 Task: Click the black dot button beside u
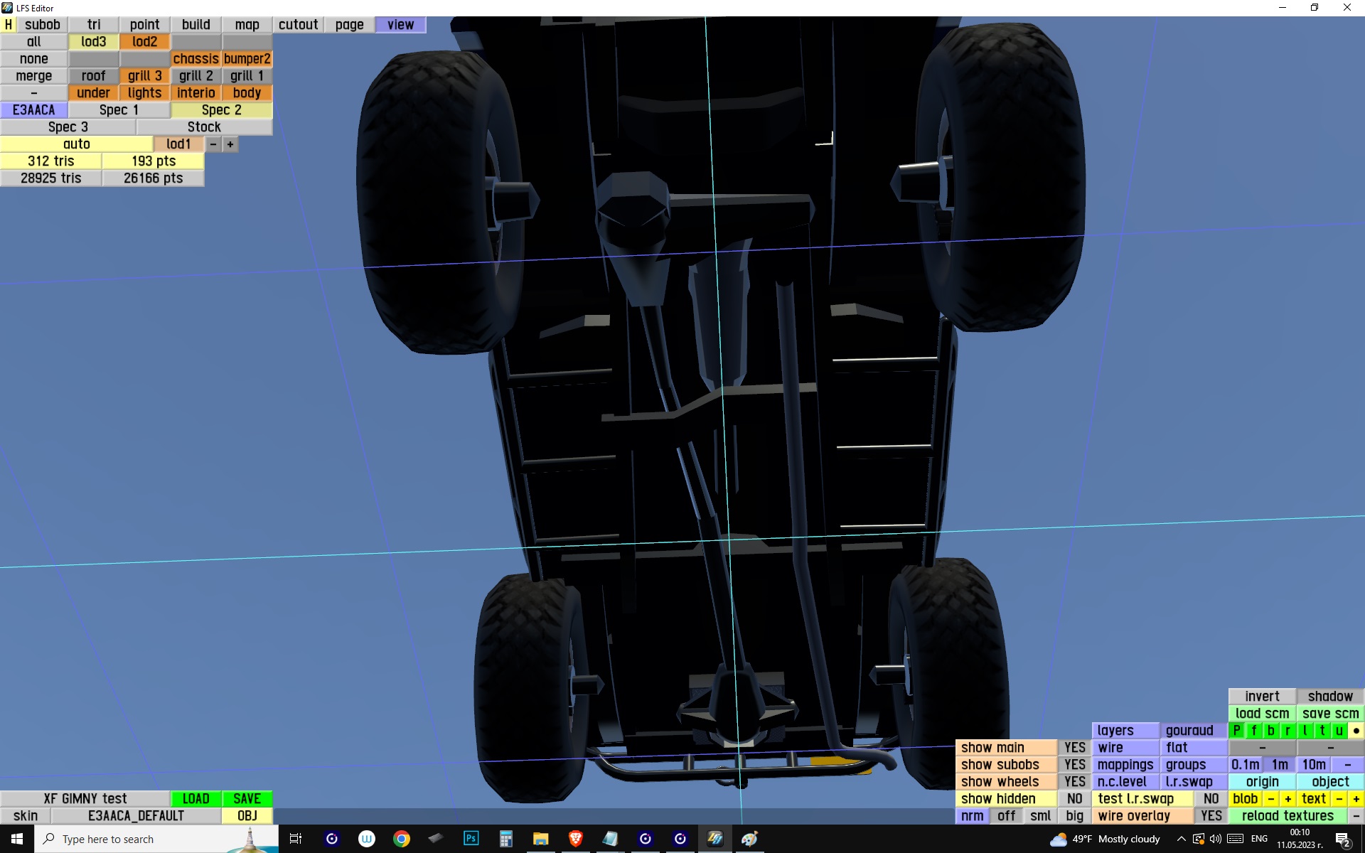pos(1356,730)
